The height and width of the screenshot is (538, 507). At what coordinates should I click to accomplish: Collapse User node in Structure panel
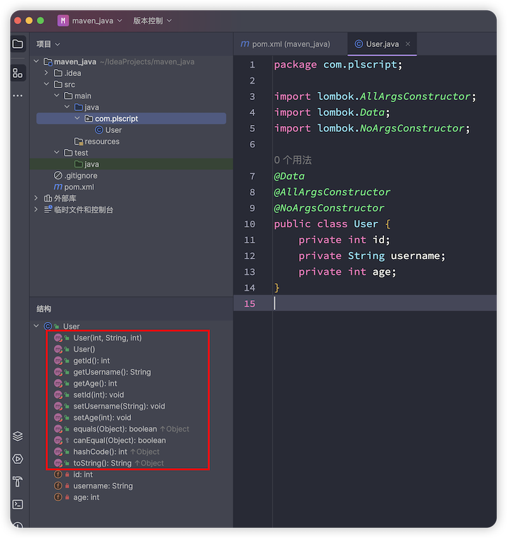pos(36,326)
